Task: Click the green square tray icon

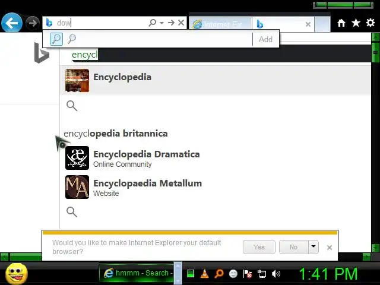Action: pos(191,274)
